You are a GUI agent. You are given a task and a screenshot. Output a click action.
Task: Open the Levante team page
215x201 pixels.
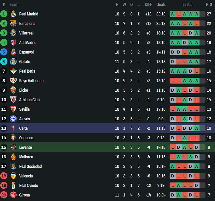25,147
